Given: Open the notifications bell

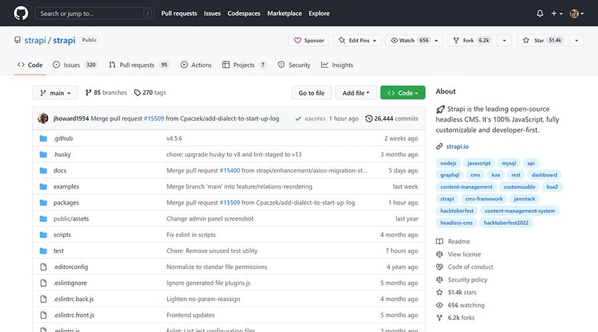Looking at the screenshot, I should tap(540, 13).
